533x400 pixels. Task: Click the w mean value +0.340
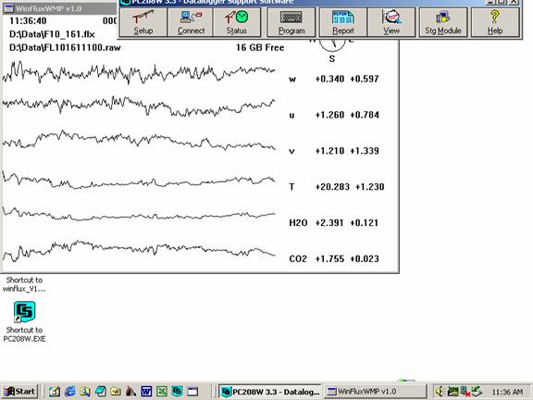[x=329, y=79]
